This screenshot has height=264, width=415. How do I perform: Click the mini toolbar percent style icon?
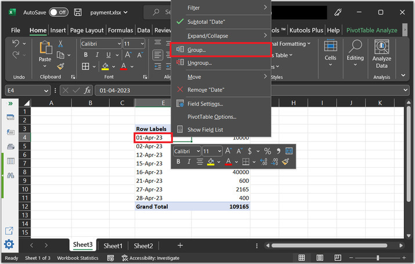(x=268, y=151)
